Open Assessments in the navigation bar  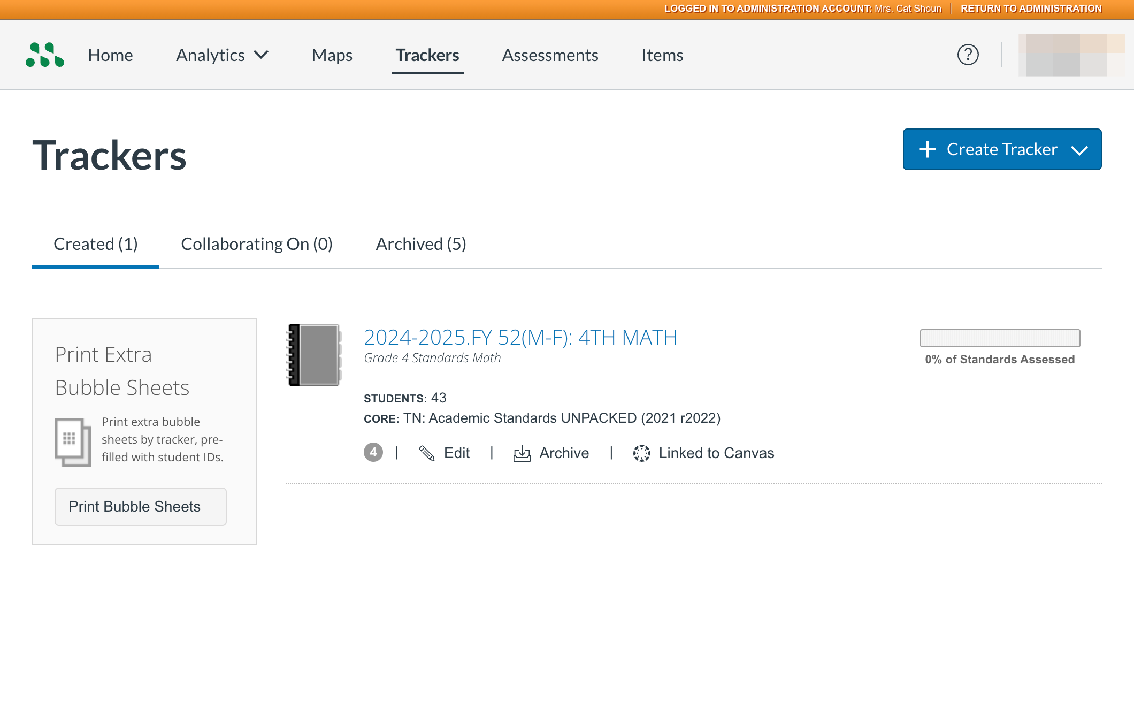pyautogui.click(x=550, y=55)
